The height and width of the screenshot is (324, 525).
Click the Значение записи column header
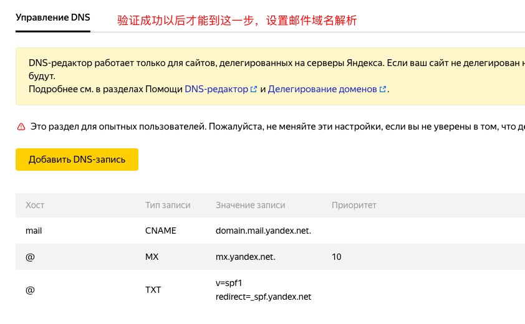(250, 205)
